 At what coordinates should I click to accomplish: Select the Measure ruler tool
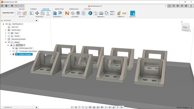point(124,13)
